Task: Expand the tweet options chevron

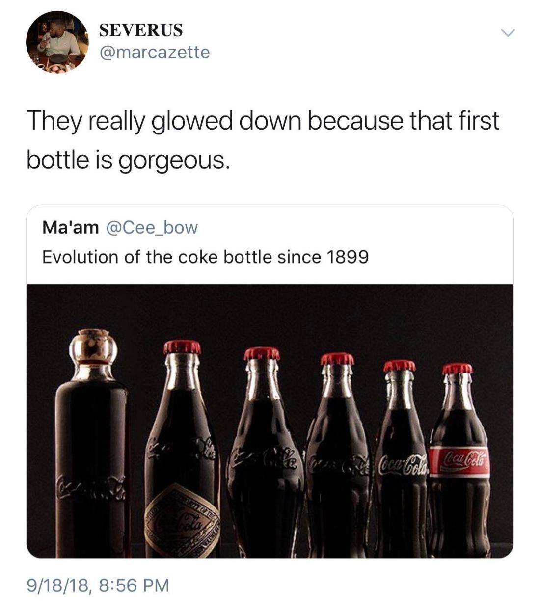Action: (507, 33)
